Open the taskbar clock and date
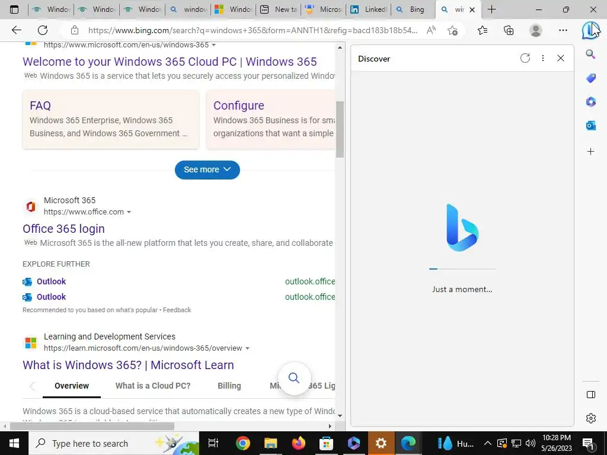The width and height of the screenshot is (607, 455). (556, 443)
